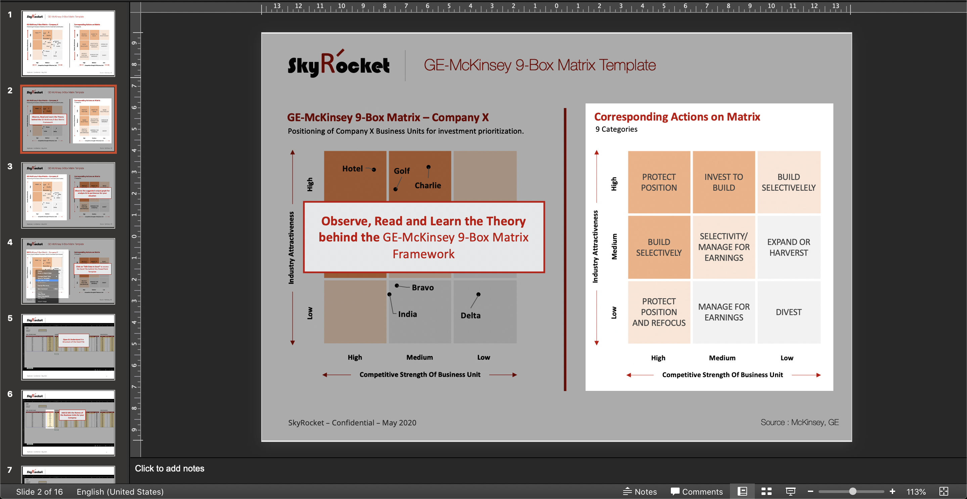
Task: Select the INVEST TO BUILD box
Action: click(x=724, y=182)
